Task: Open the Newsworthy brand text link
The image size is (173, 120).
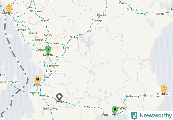Action: (x=156, y=115)
